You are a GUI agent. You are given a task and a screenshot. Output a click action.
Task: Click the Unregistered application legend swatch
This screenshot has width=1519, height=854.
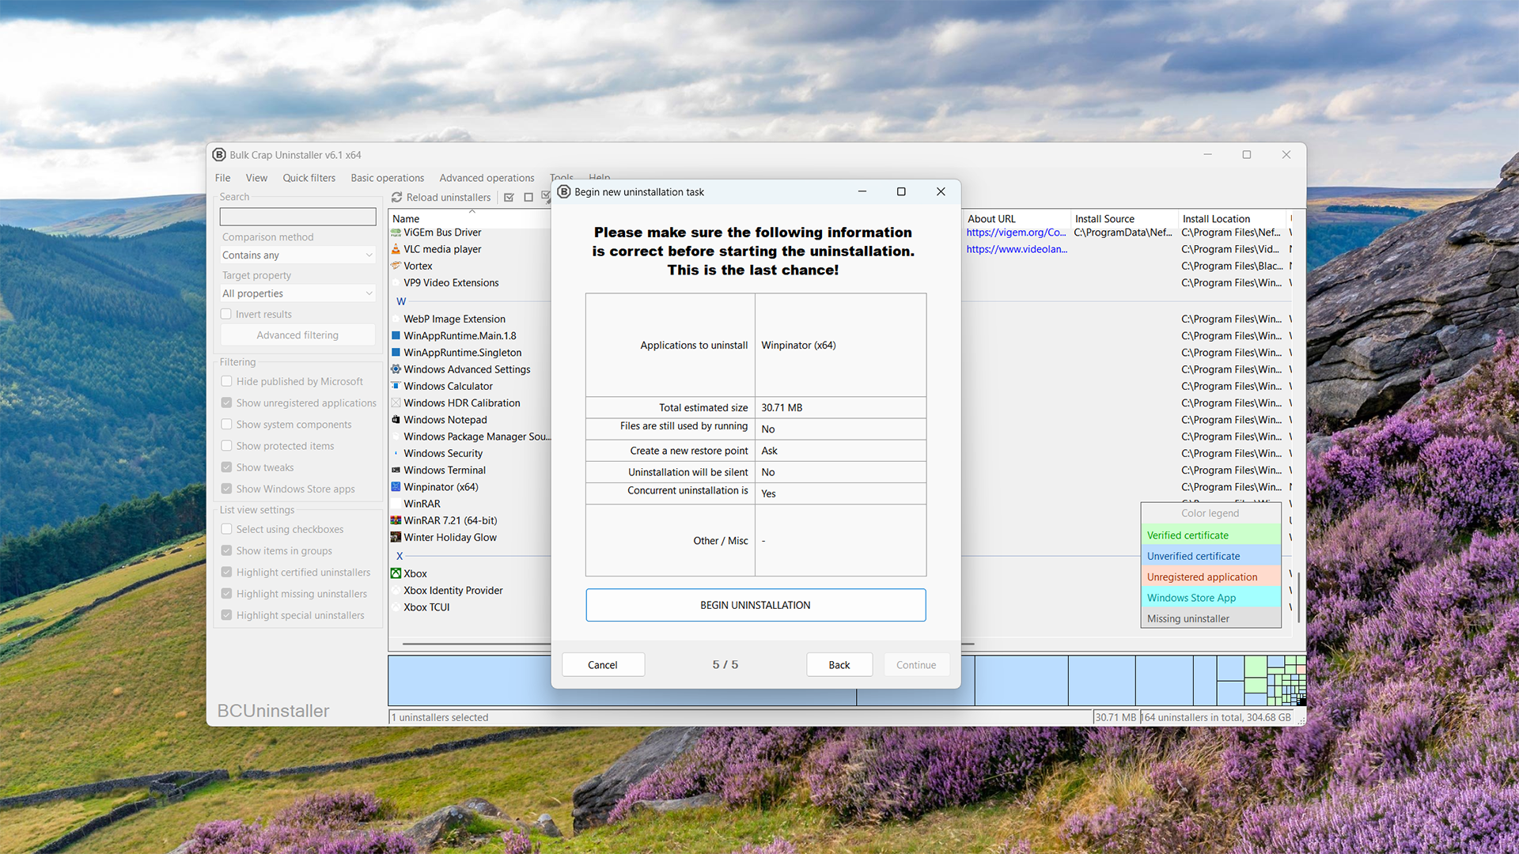click(x=1210, y=577)
